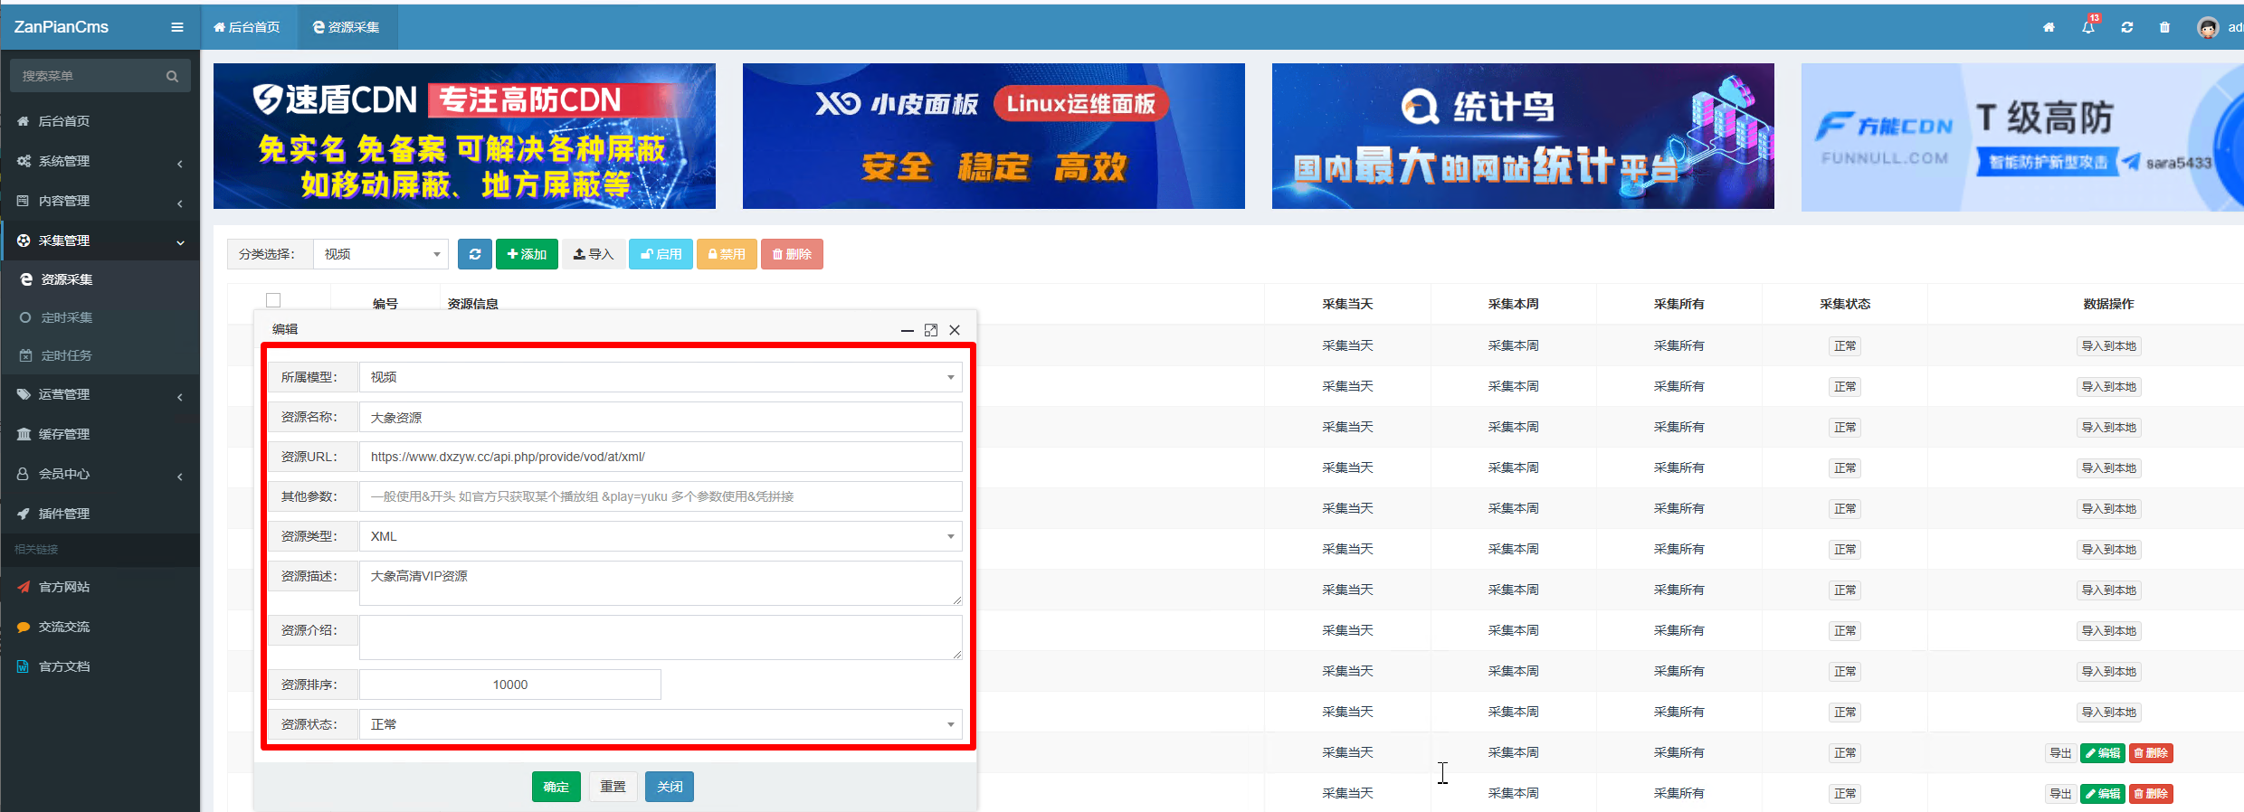Open 官方文档 link in sidebar
2244x812 pixels.
pos(100,666)
